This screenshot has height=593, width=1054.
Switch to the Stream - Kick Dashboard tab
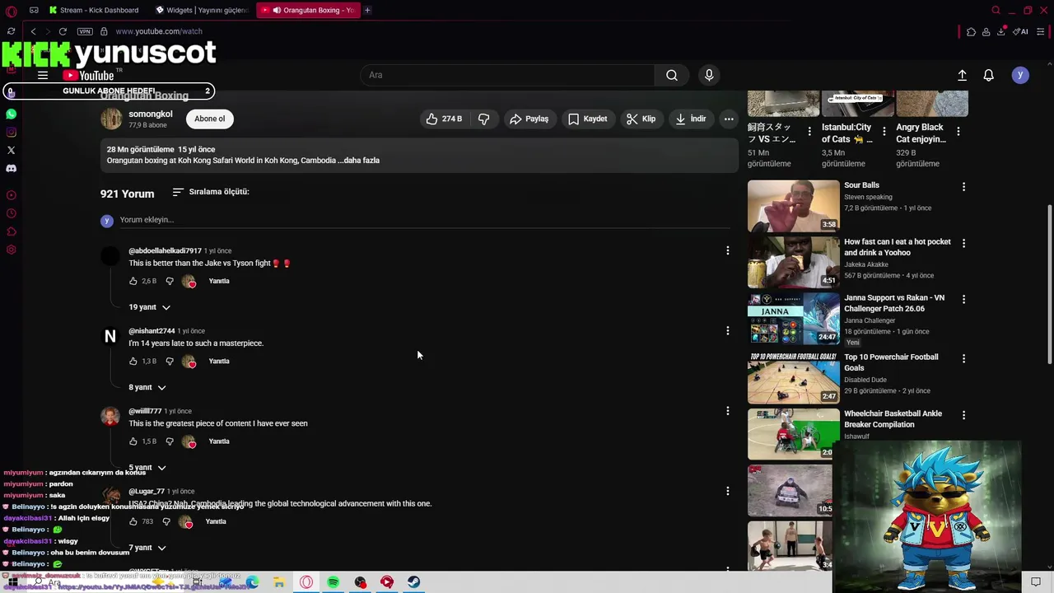93,10
